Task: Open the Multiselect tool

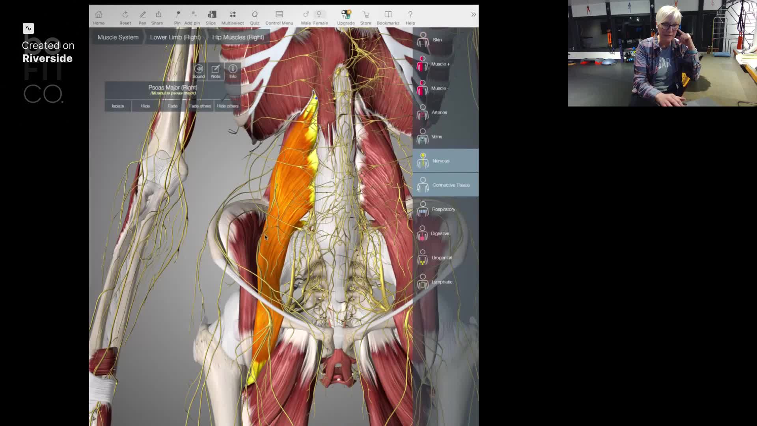Action: 232,17
